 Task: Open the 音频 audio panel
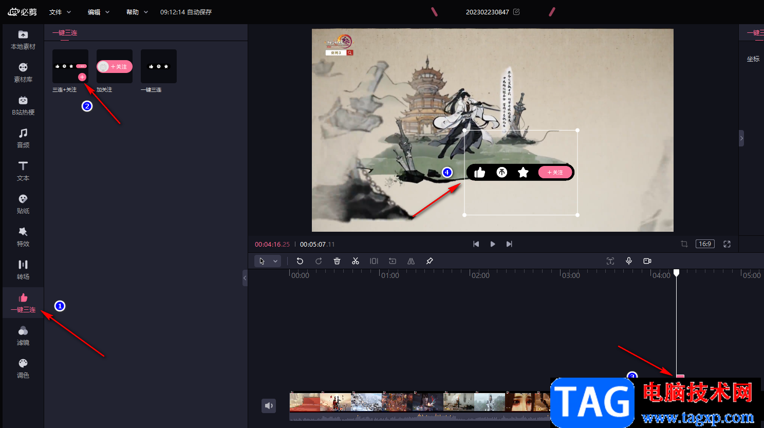[23, 139]
